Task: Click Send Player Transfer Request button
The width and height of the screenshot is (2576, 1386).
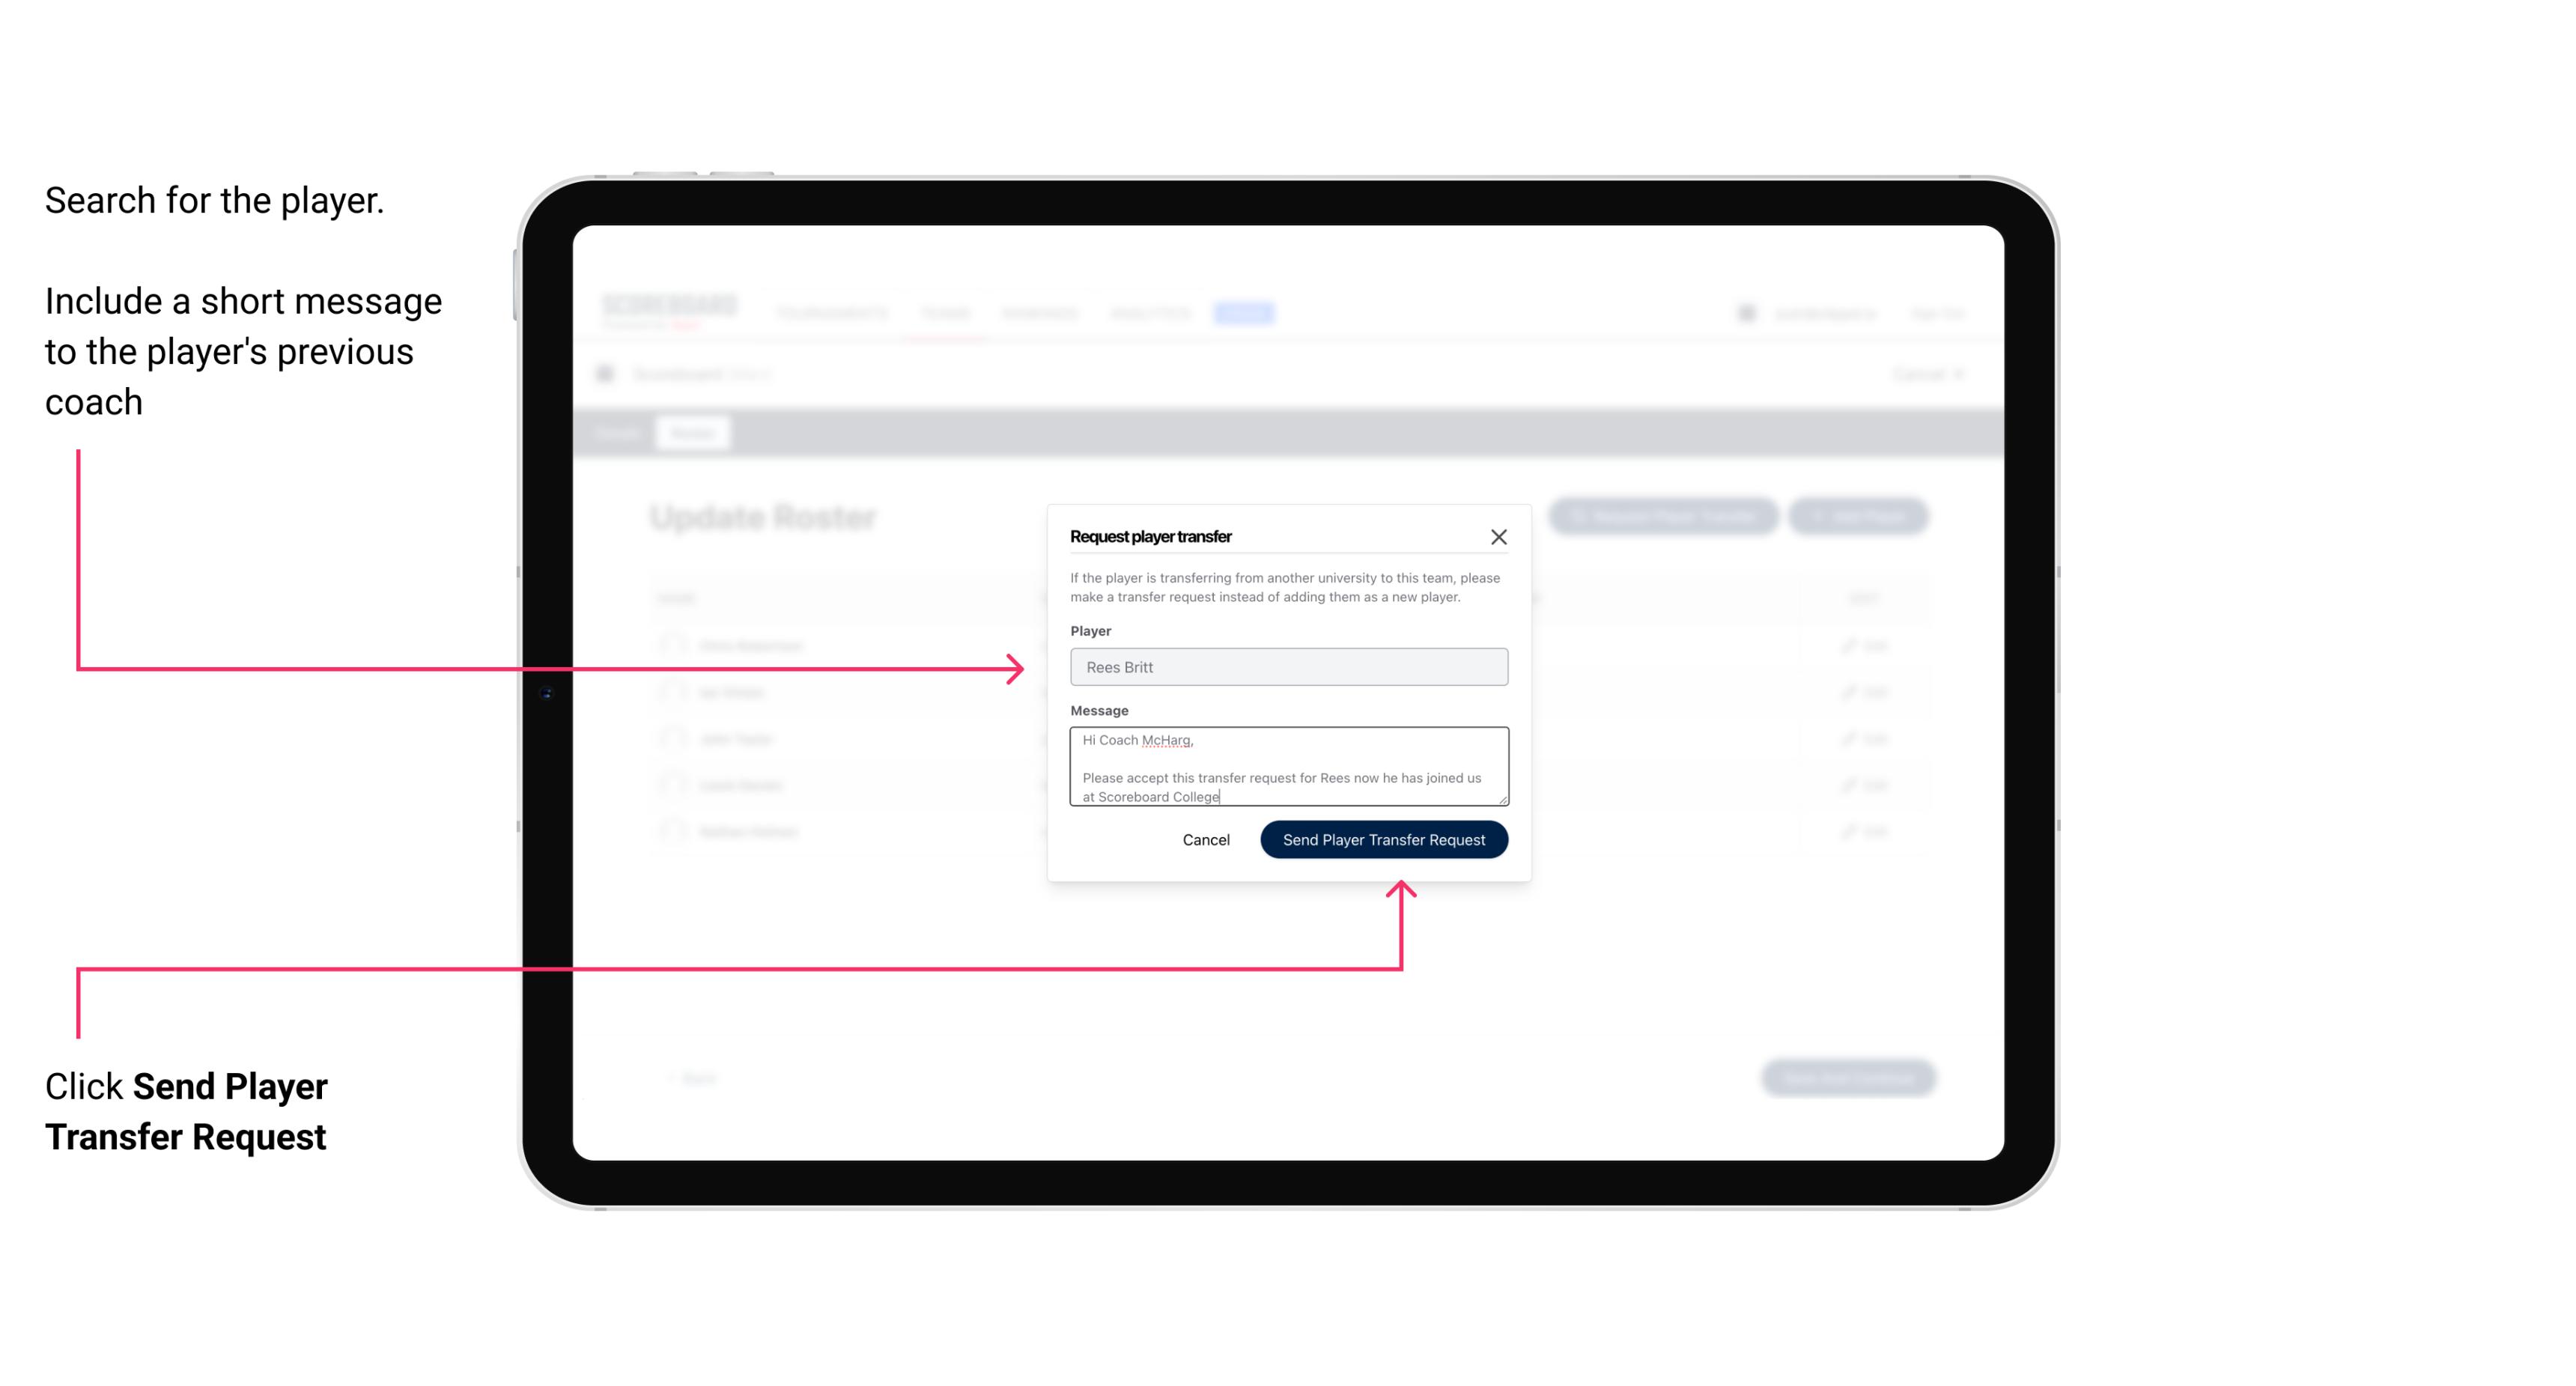Action: pos(1385,838)
